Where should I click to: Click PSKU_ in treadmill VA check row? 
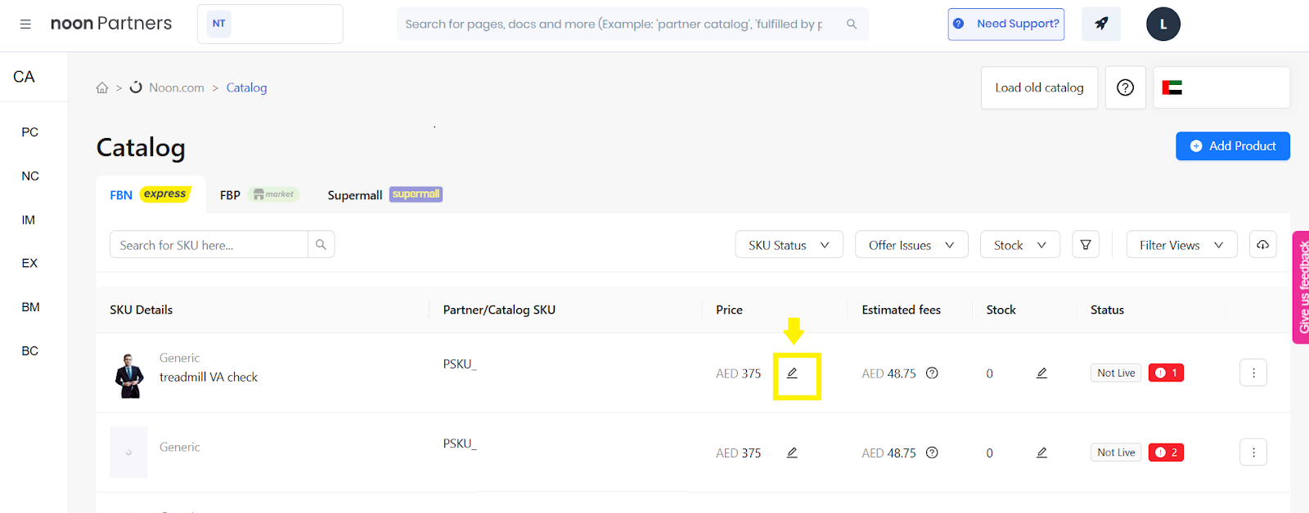(460, 364)
